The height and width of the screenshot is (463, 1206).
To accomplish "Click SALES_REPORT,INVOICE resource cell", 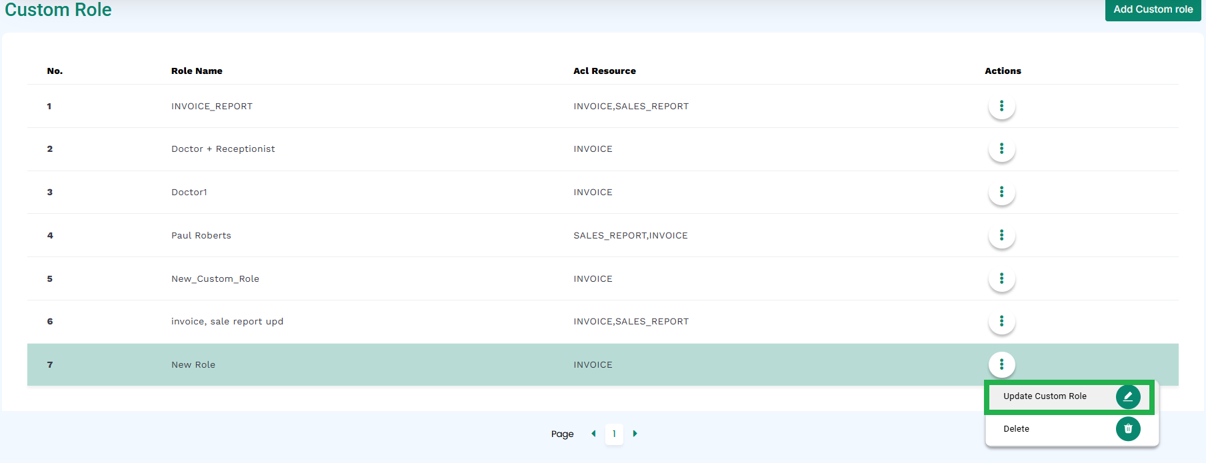I will (631, 235).
